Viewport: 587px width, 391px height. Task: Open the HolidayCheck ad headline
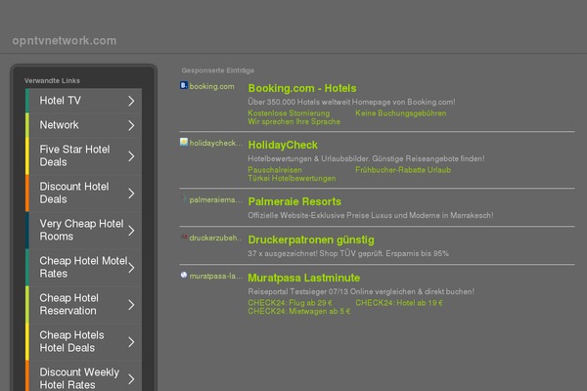[283, 146]
